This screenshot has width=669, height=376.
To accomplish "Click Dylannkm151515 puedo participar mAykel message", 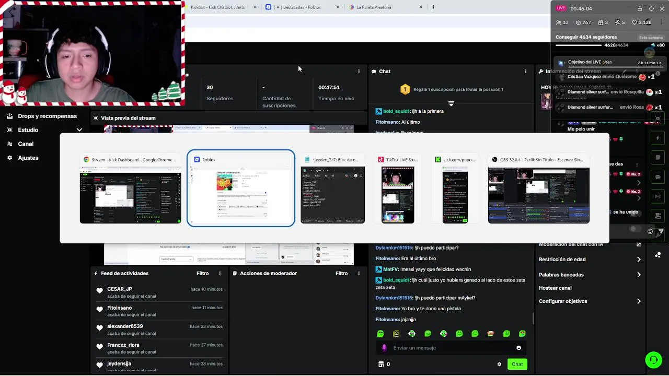I will pyautogui.click(x=425, y=298).
